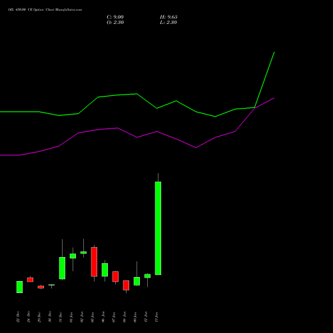Click the low value 'L: 2.30'
333x333 pixels.
pyautogui.click(x=168, y=23)
